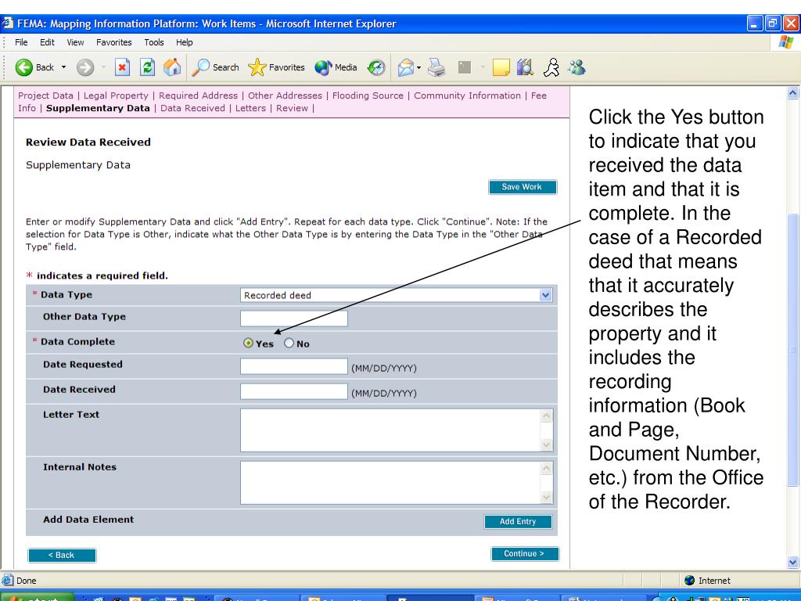
Task: Open the Media toolbar button
Action: [x=336, y=67]
